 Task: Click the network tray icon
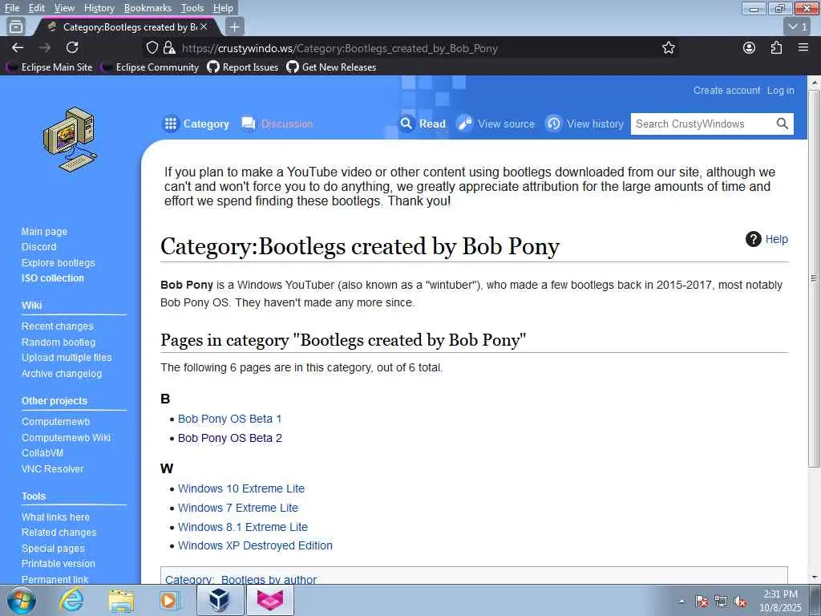tap(721, 602)
